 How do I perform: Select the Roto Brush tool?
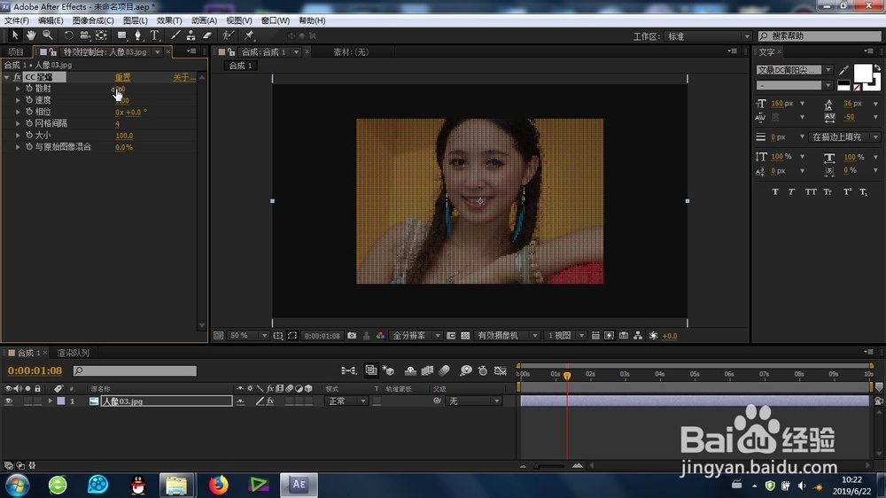pos(228,35)
